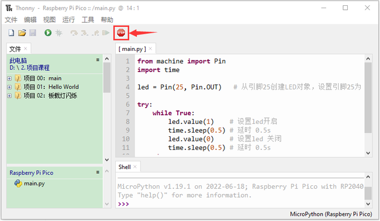Click the Step out debug icon
The height and width of the screenshot is (221, 380).
tap(95, 33)
